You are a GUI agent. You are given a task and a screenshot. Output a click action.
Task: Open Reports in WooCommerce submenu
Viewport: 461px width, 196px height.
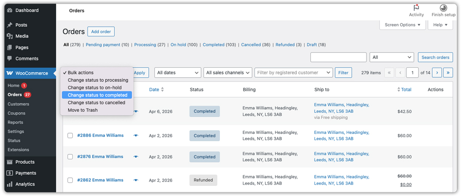pos(15,122)
